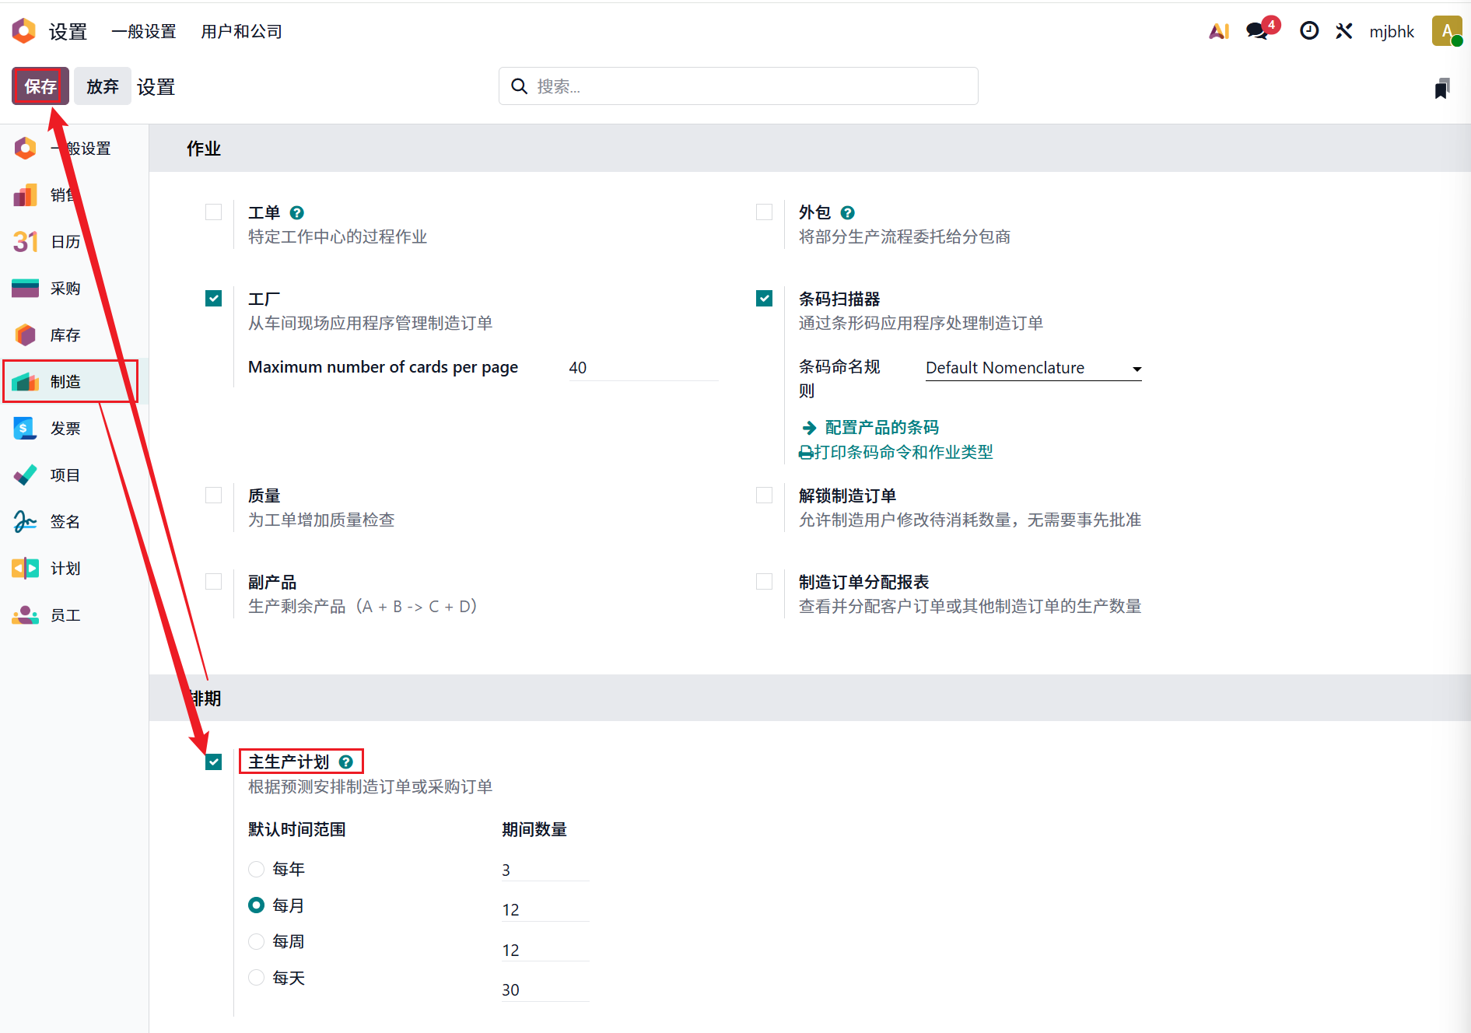This screenshot has width=1471, height=1033.
Task: Open the developer tools wrench icon
Action: point(1344,31)
